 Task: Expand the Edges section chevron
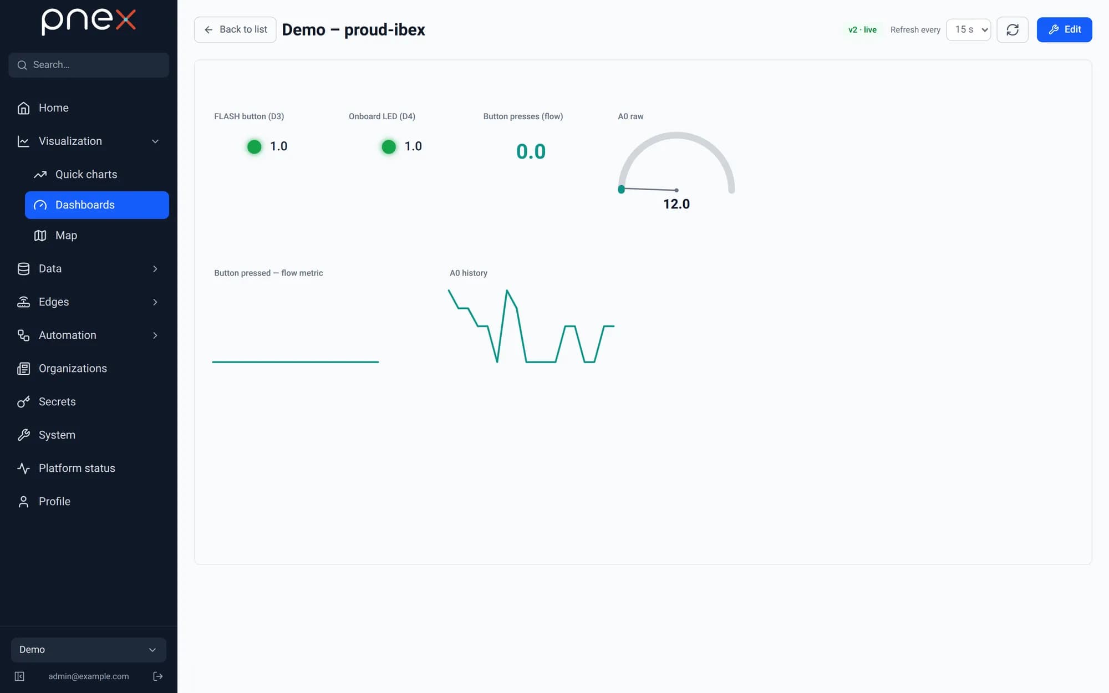coord(155,302)
